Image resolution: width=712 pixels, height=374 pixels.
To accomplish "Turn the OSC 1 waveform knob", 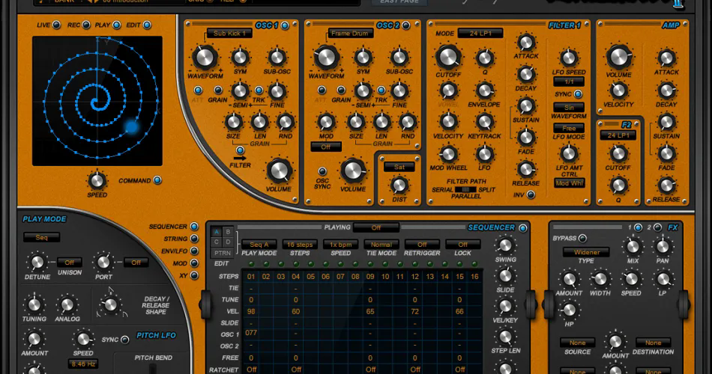I will pyautogui.click(x=205, y=58).
